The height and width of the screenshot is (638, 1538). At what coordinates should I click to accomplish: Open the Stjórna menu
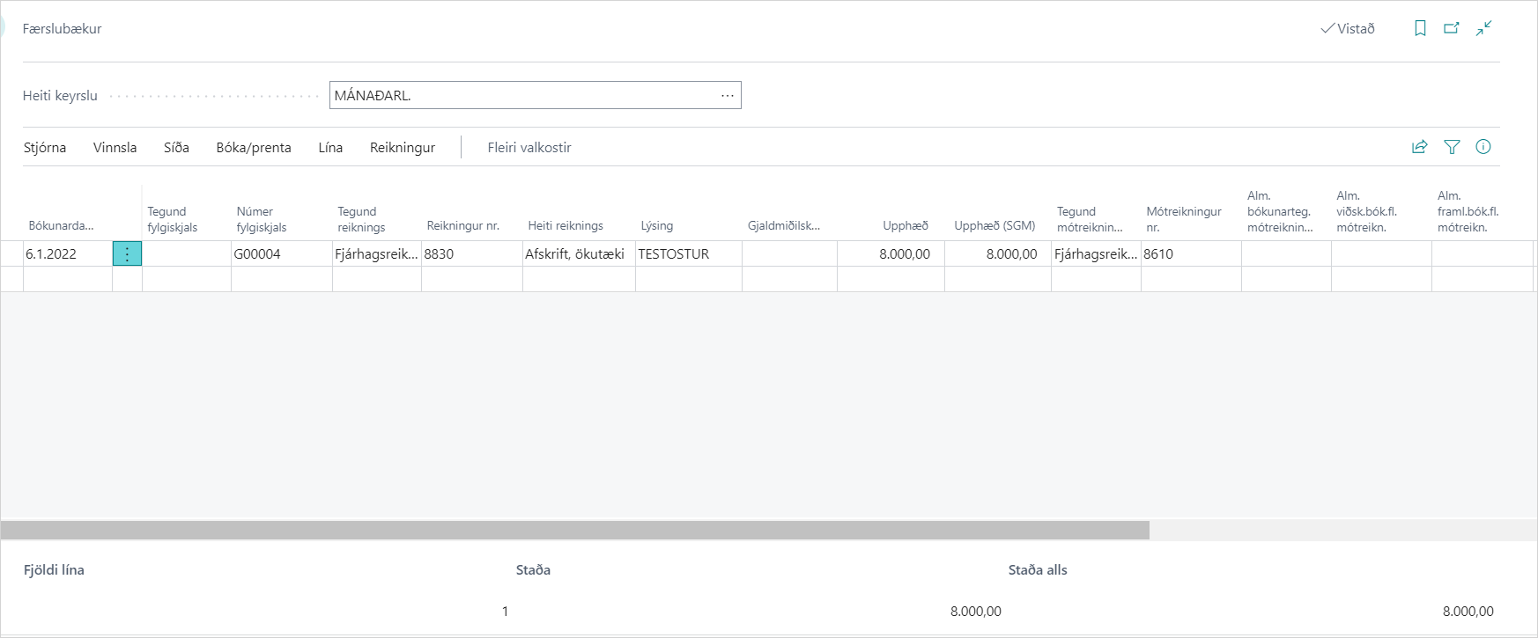coord(45,148)
